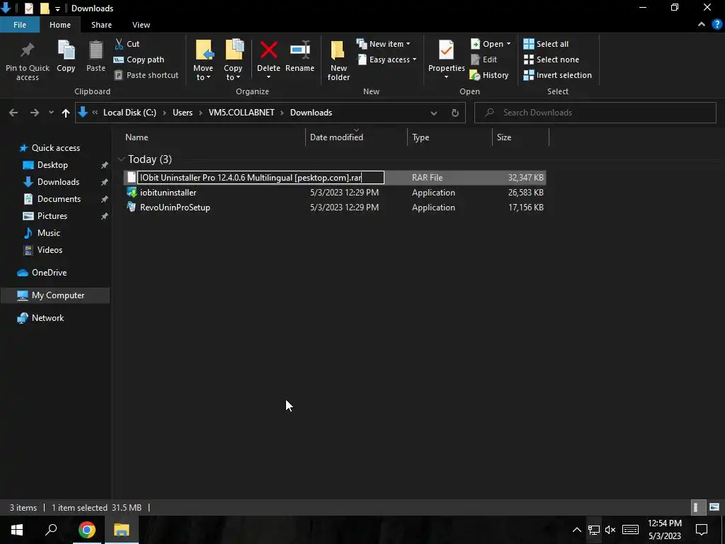Collapse the ribbon with the chevron
The height and width of the screenshot is (544, 725).
coord(702,25)
